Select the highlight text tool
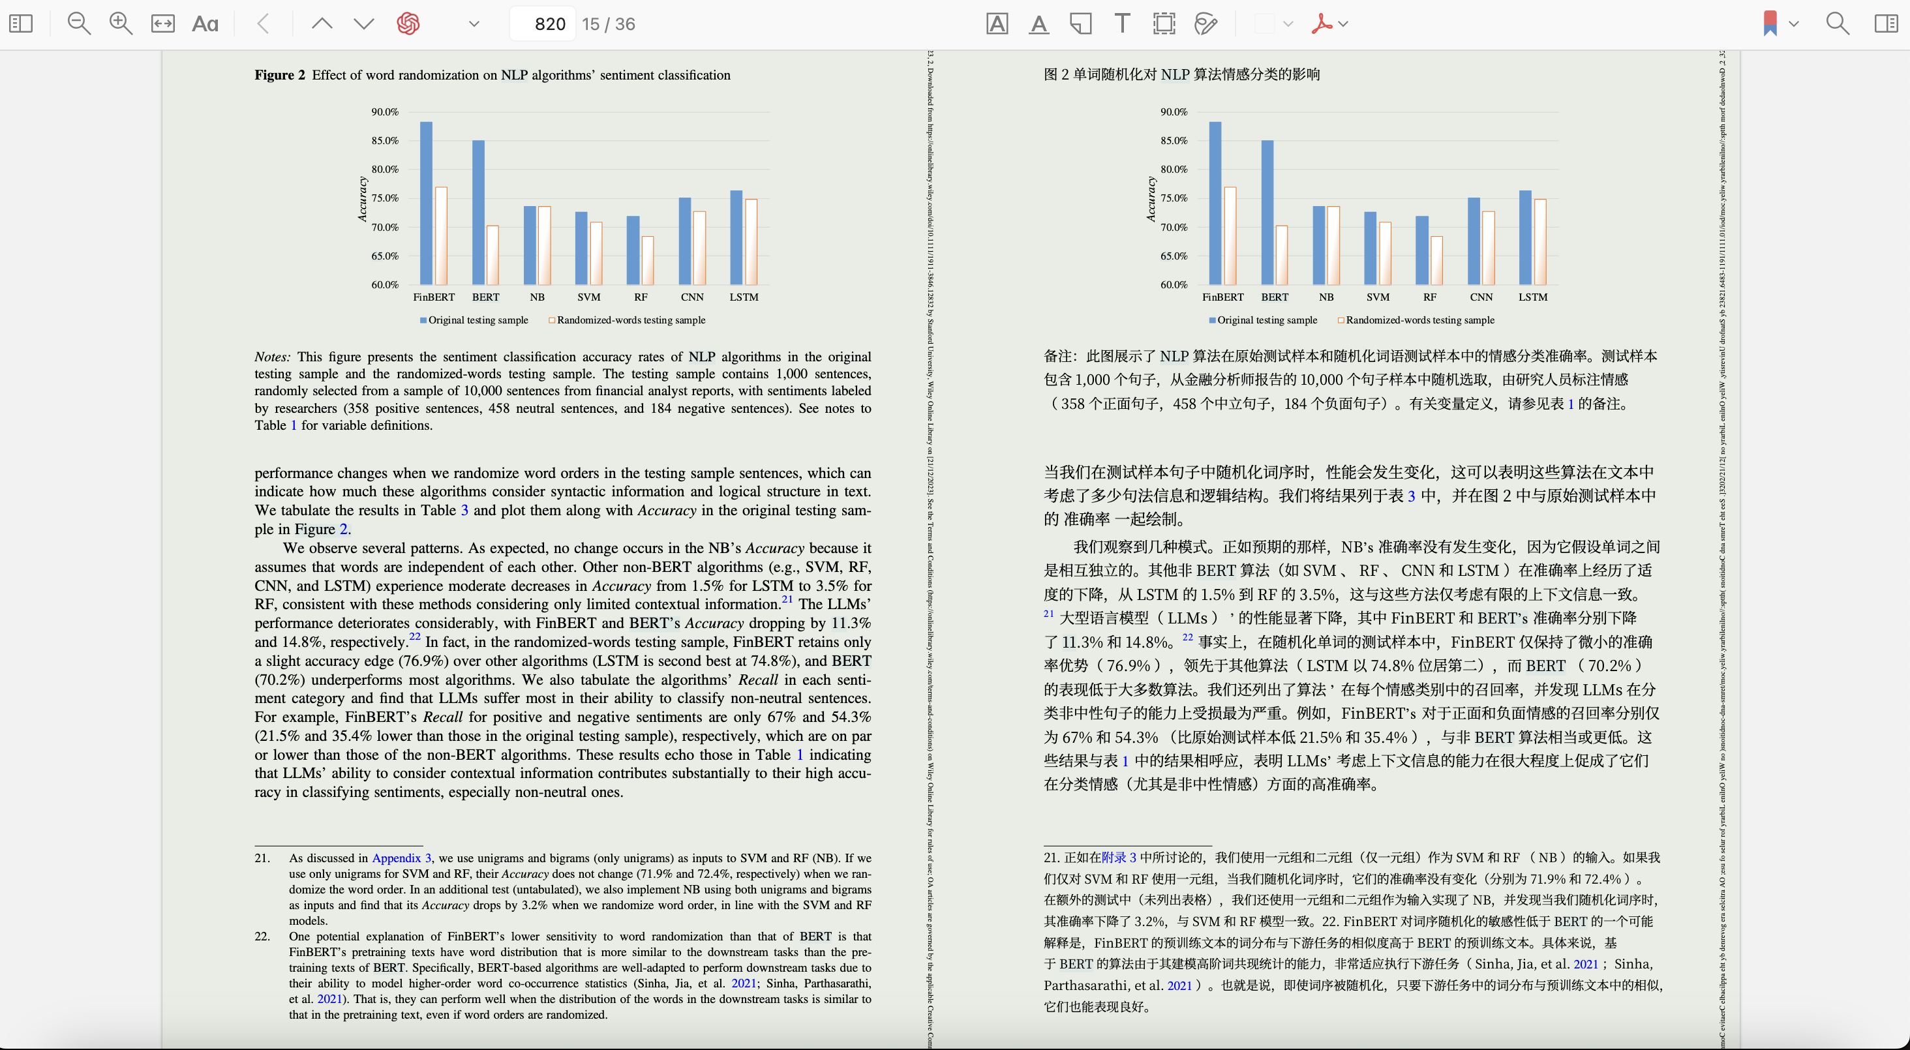The height and width of the screenshot is (1050, 1910). coord(997,23)
